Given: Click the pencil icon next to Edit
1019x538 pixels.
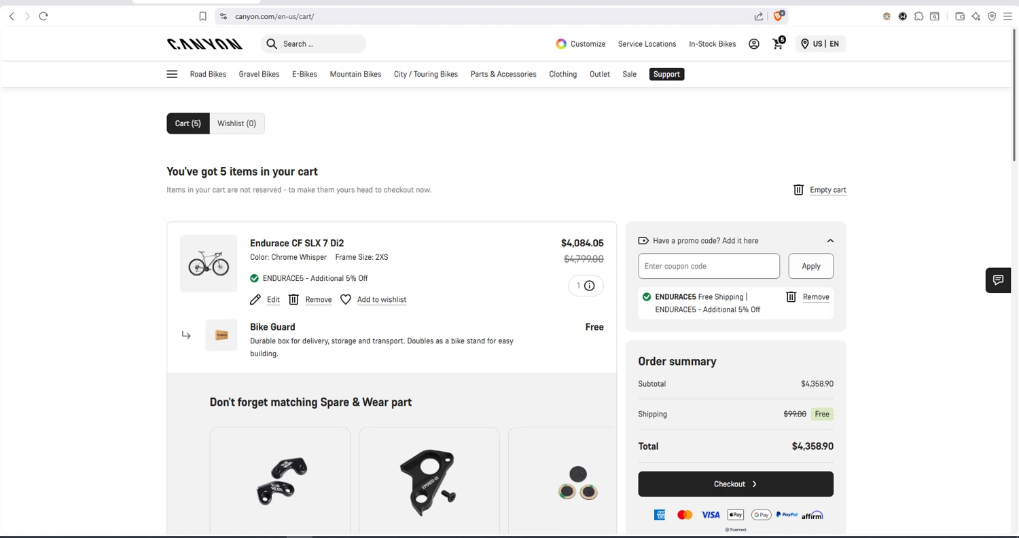Looking at the screenshot, I should [x=255, y=299].
